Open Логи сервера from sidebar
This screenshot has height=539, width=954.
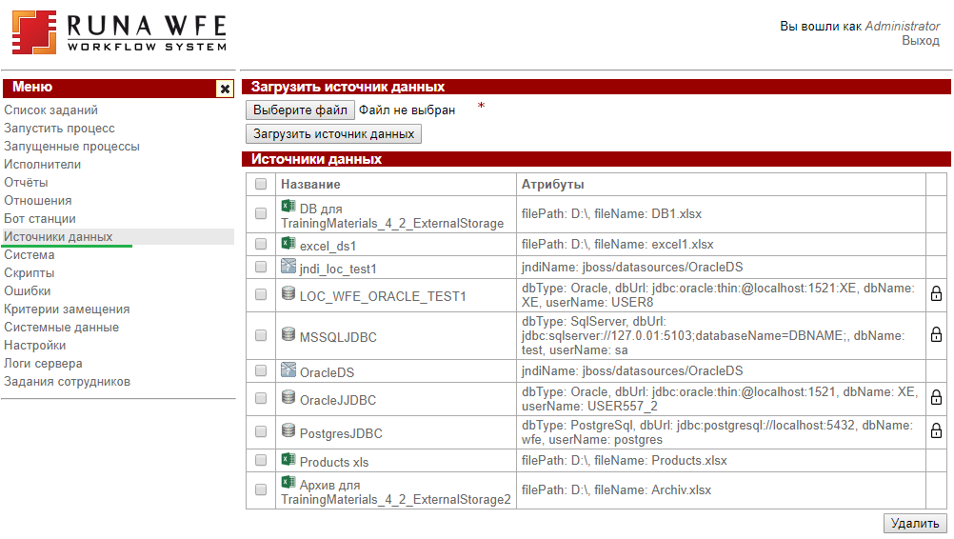coord(43,364)
